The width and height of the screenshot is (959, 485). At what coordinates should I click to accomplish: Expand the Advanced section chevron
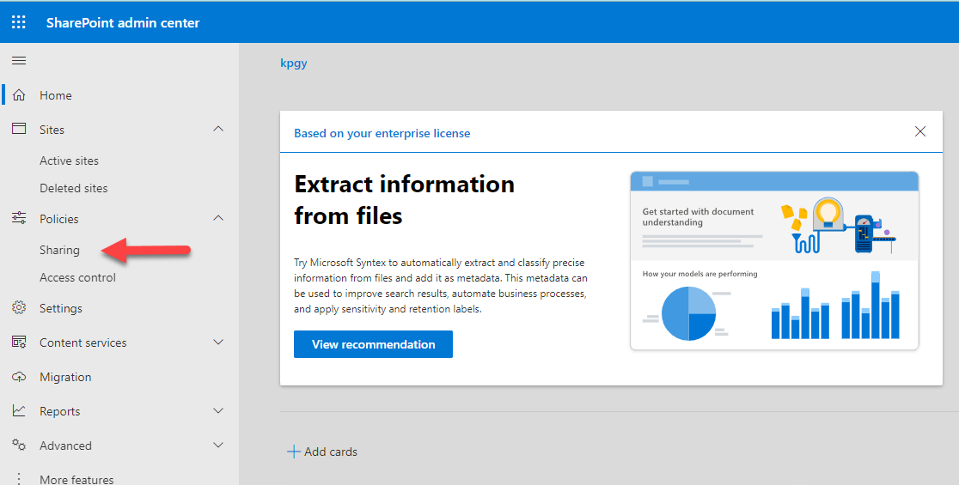[218, 446]
